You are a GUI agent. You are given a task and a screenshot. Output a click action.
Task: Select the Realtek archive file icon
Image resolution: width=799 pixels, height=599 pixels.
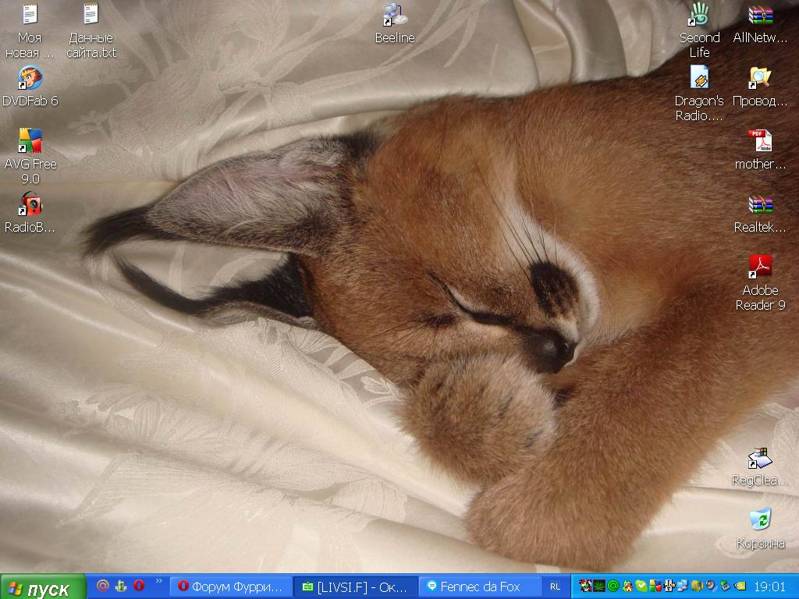coord(760,205)
